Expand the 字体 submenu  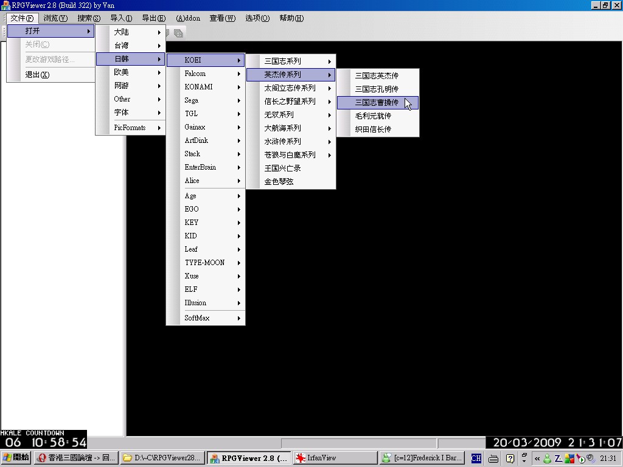point(131,112)
